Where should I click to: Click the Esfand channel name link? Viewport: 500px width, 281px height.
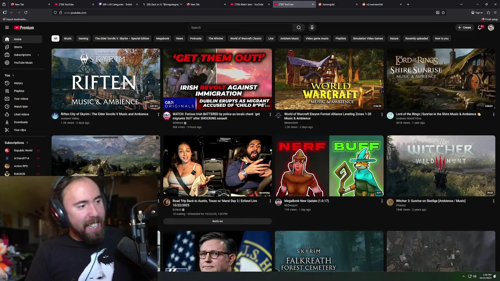point(177,210)
